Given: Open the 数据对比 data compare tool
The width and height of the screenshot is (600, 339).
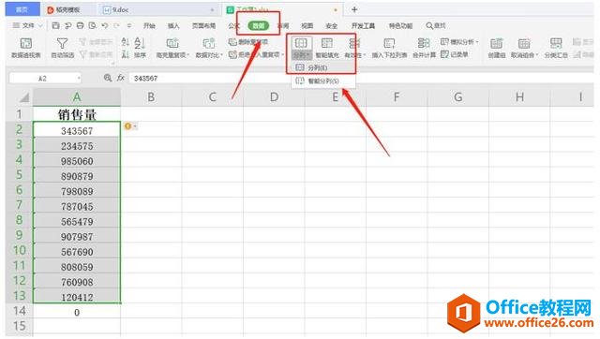Looking at the screenshot, I should click(x=209, y=48).
